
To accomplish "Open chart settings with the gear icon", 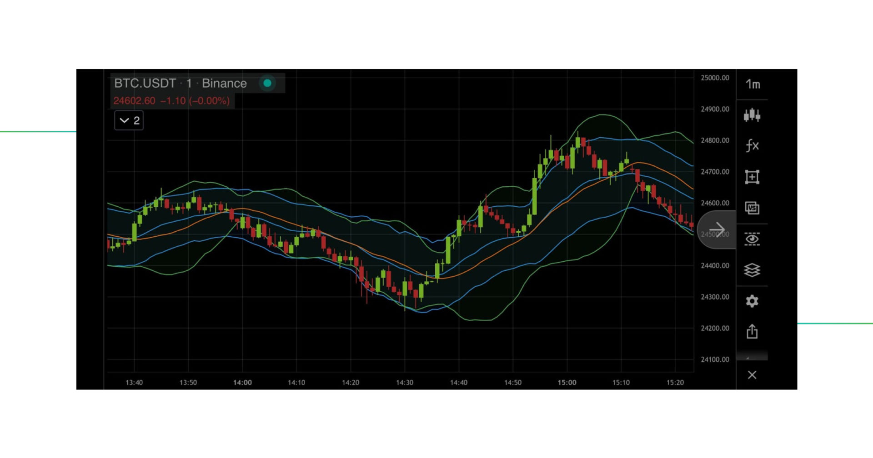I will click(753, 301).
